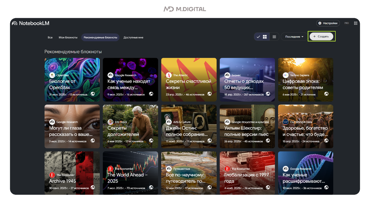Image resolution: width=370 pixels, height=208 pixels.
Task: Open Отчеты о доходах 50 ведущих notebook
Action: (x=247, y=80)
